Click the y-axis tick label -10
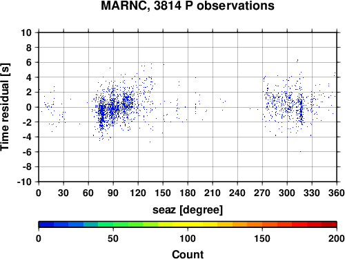345x259 pixels. (x=24, y=182)
